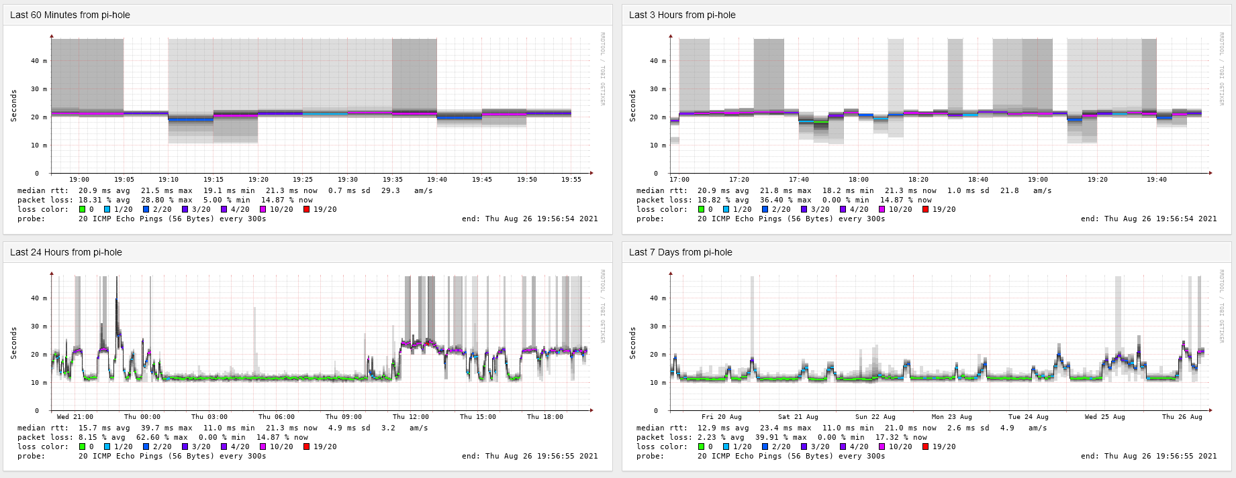Select magenta 10/20 swatch in Last 24 Hours legend
The image size is (1236, 478).
(x=263, y=447)
